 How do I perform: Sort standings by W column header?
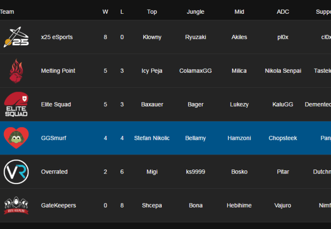[x=105, y=12]
